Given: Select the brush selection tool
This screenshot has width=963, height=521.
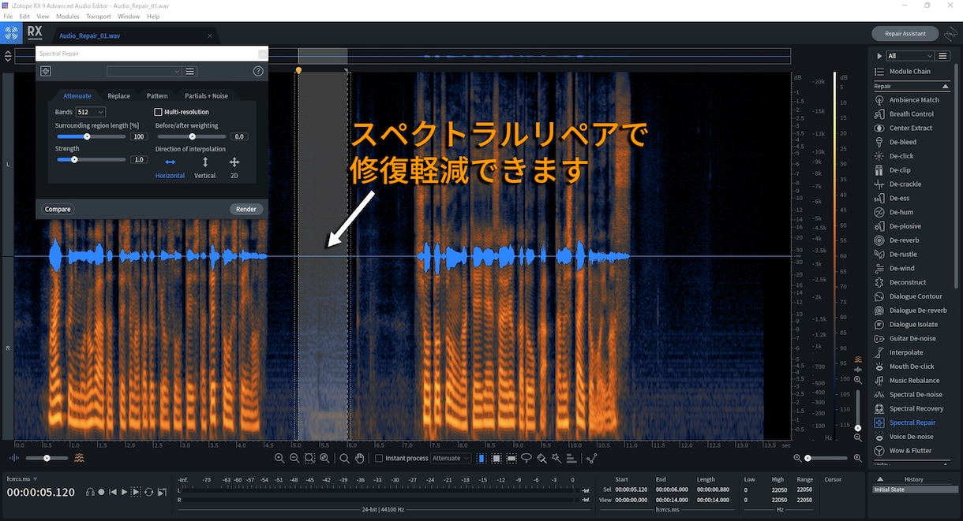Looking at the screenshot, I should 541,458.
